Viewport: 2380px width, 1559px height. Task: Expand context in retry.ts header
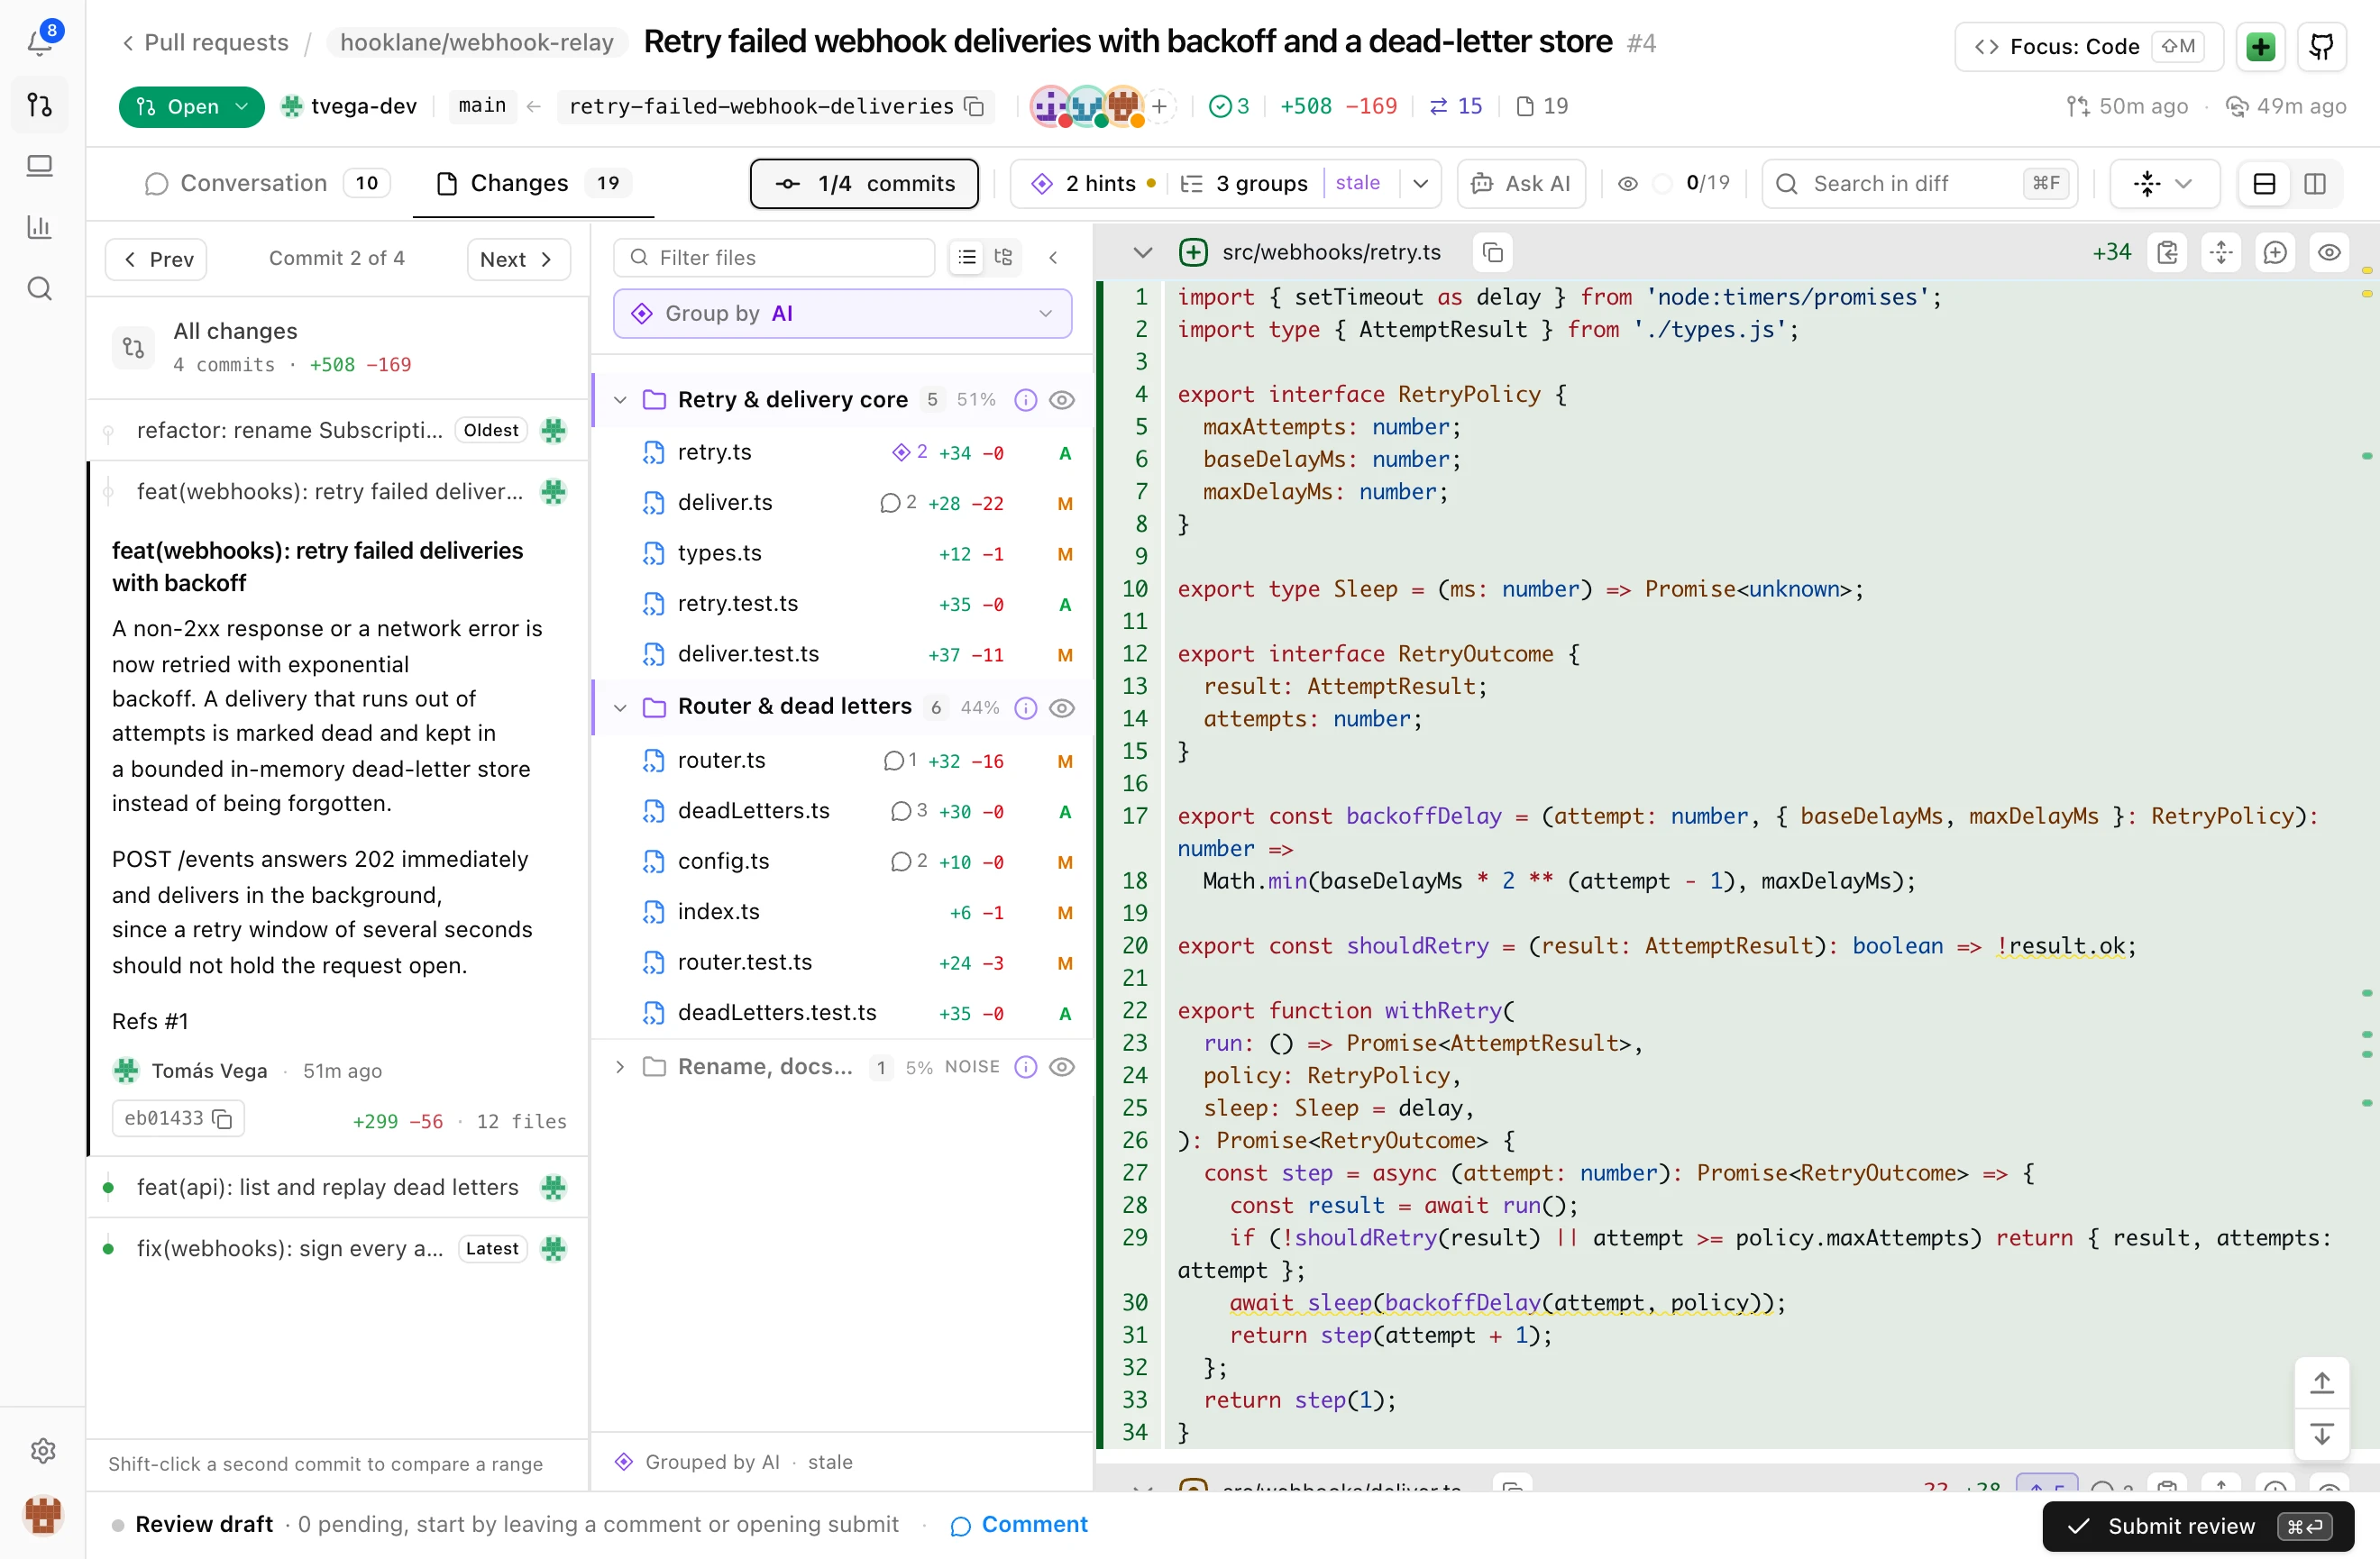[x=2221, y=253]
